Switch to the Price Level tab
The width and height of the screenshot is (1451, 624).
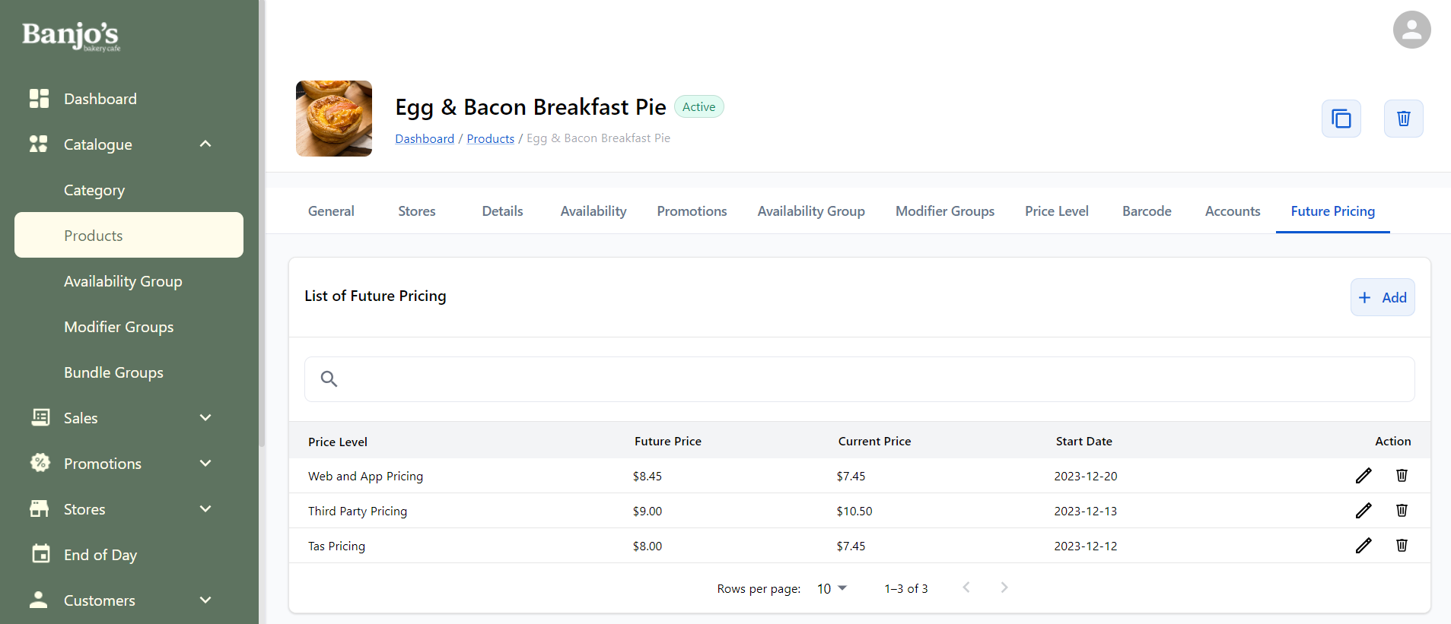tap(1056, 211)
